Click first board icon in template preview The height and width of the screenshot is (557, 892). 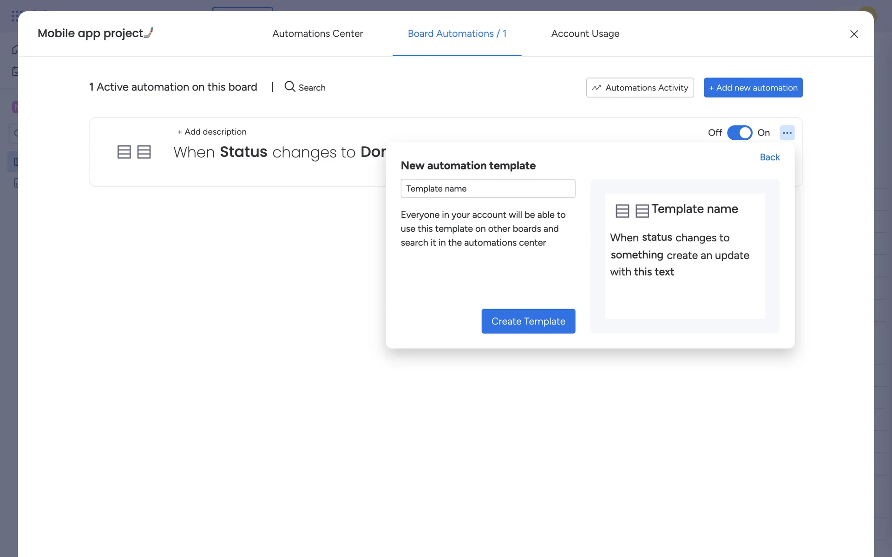click(622, 211)
